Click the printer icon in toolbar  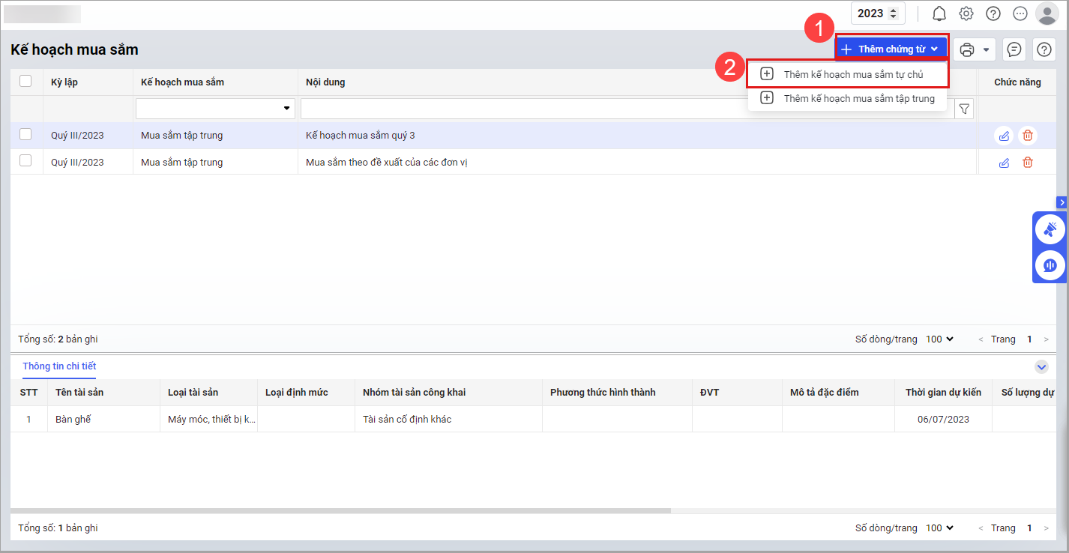[967, 49]
